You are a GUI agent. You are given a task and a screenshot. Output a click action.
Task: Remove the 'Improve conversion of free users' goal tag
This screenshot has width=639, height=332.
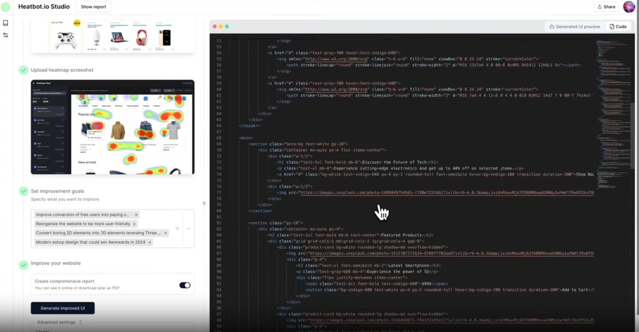click(x=136, y=215)
